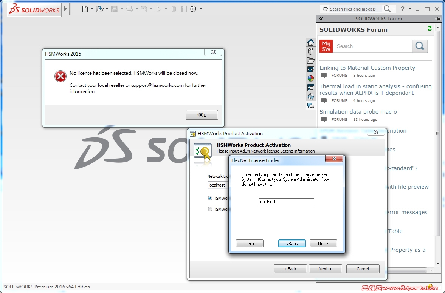Screen dimensions: 445x293
Task: Click the forum Search text field
Action: pyautogui.click(x=372, y=46)
